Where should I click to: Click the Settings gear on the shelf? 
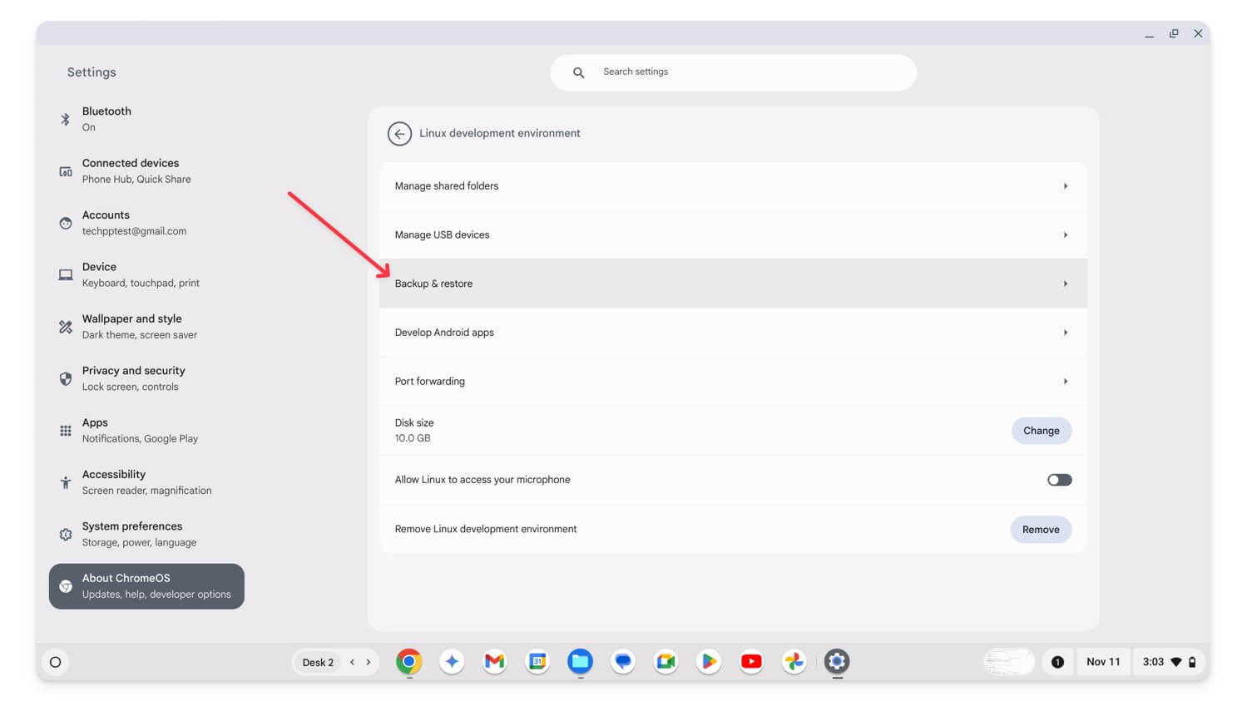click(x=837, y=662)
